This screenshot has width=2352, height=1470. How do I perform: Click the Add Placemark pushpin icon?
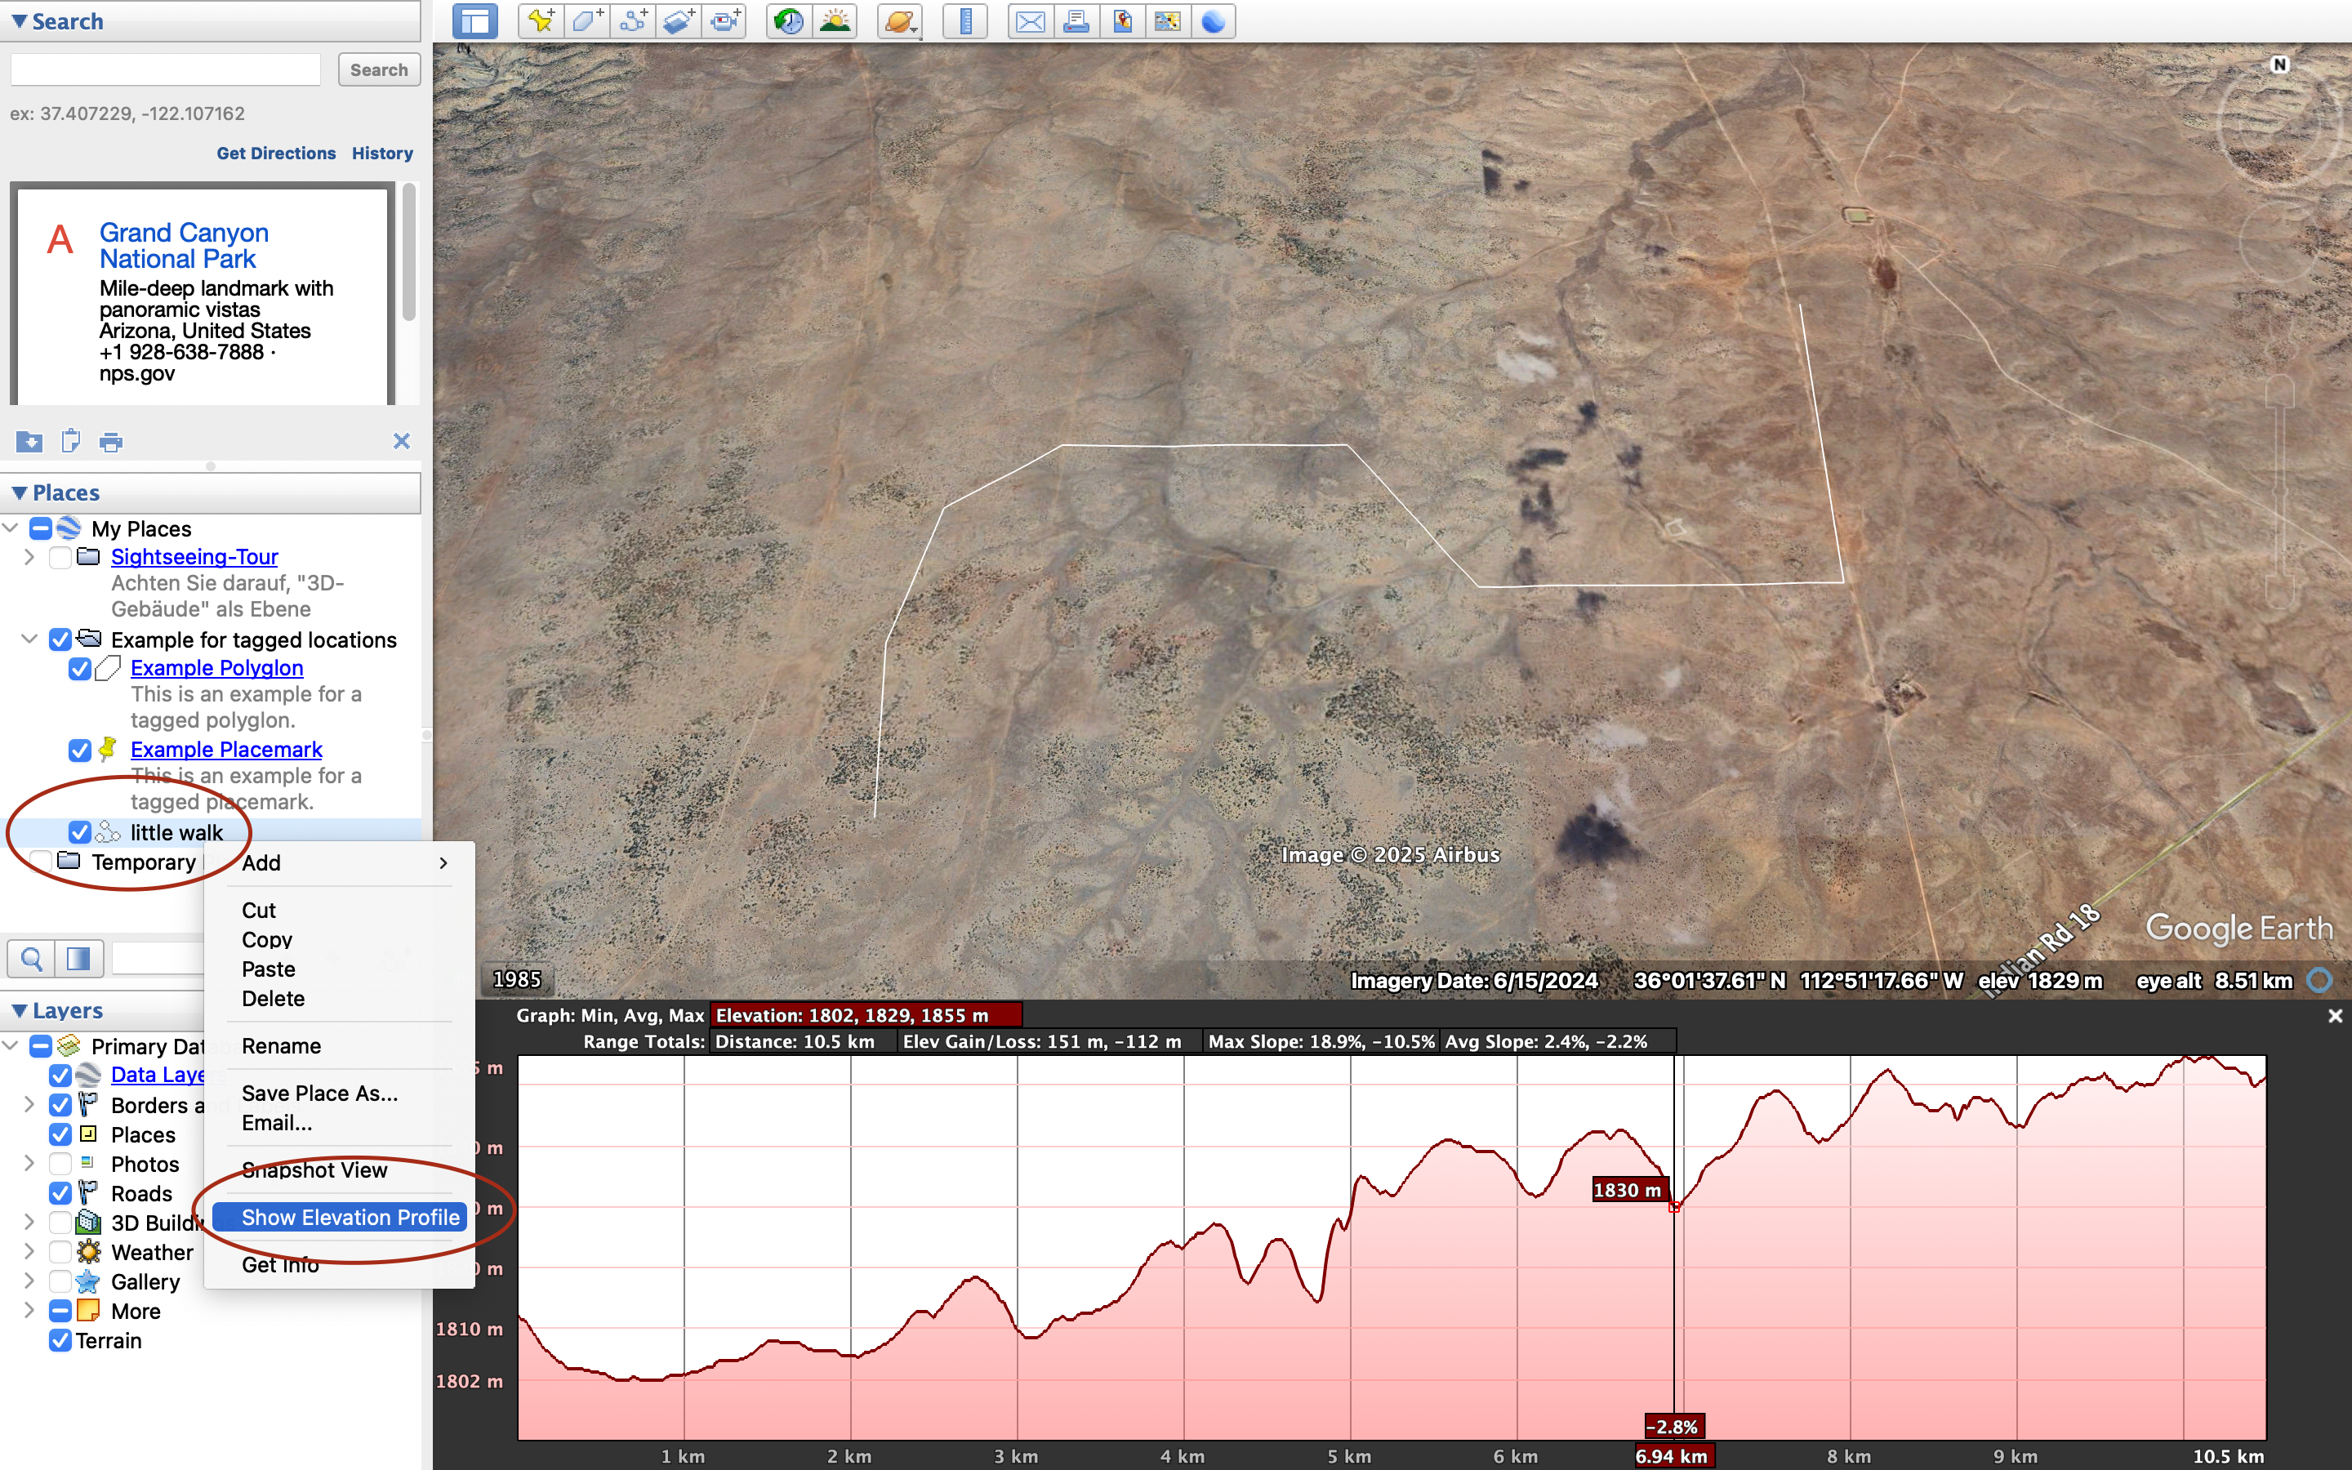541,20
